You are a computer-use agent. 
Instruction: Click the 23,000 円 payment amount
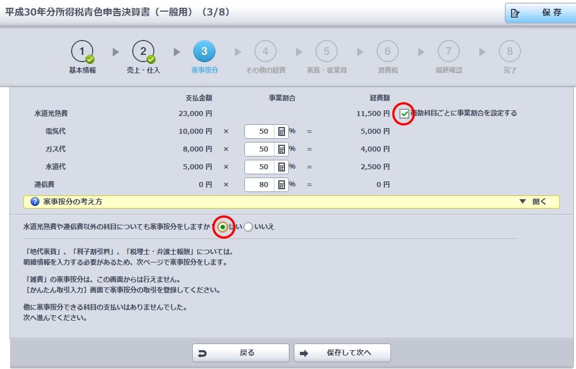coord(196,113)
